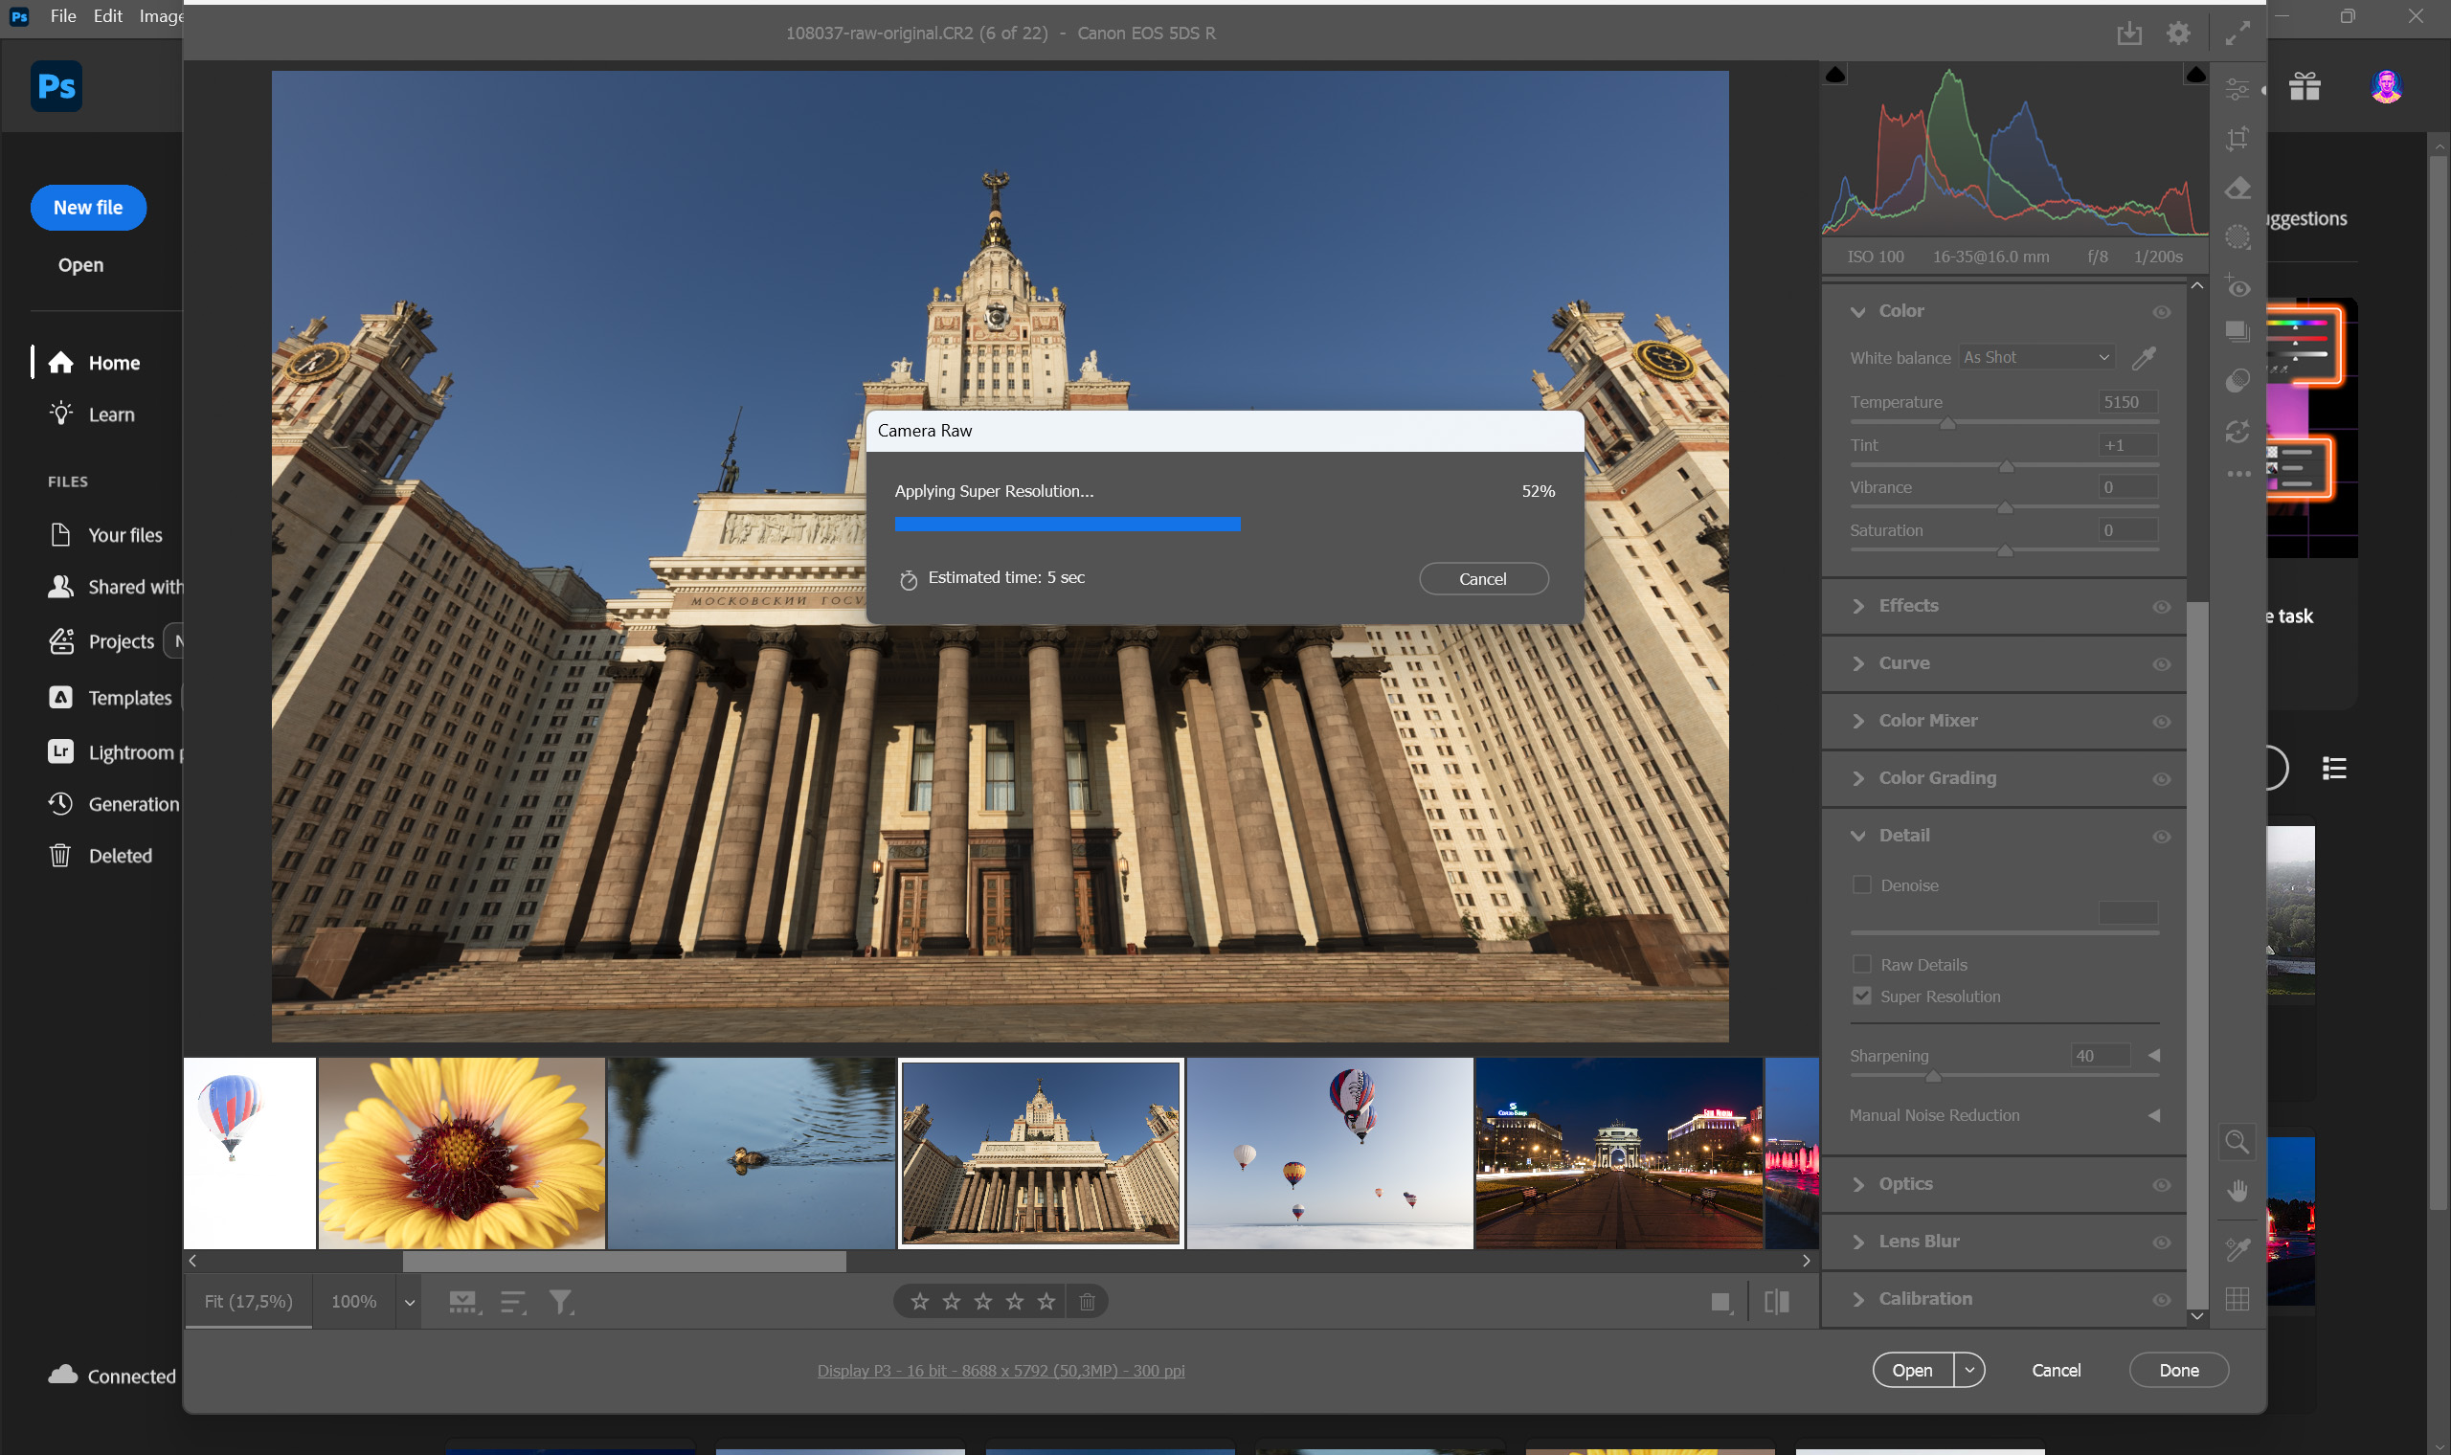
Task: Open the Edit menu
Action: [107, 15]
